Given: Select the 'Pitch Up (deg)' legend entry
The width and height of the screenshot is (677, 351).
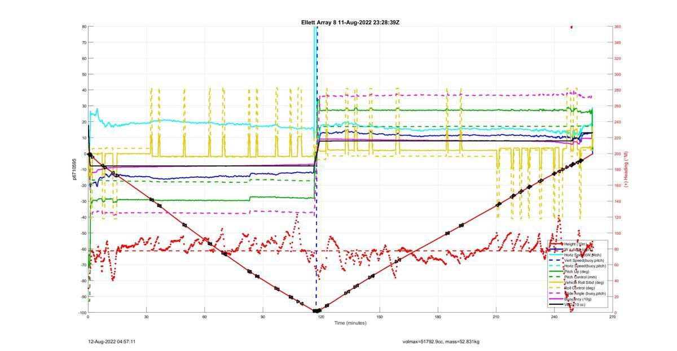Looking at the screenshot, I should tap(577, 271).
